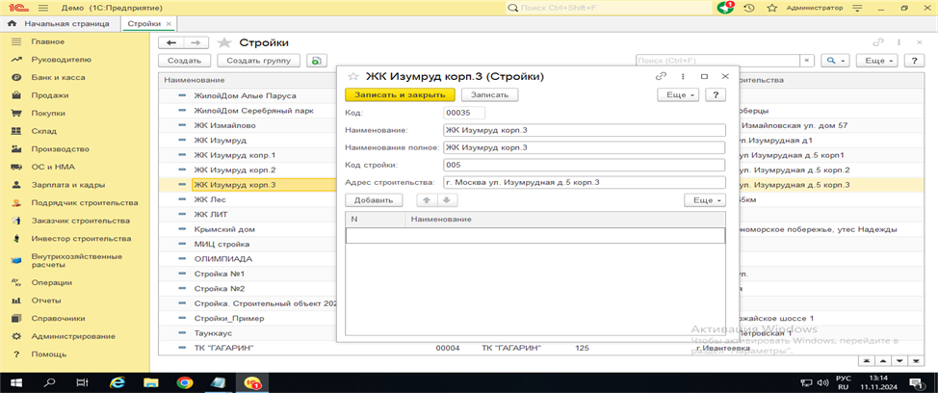Launch Google Chrome from the taskbar
The height and width of the screenshot is (393, 938).
pos(185,382)
